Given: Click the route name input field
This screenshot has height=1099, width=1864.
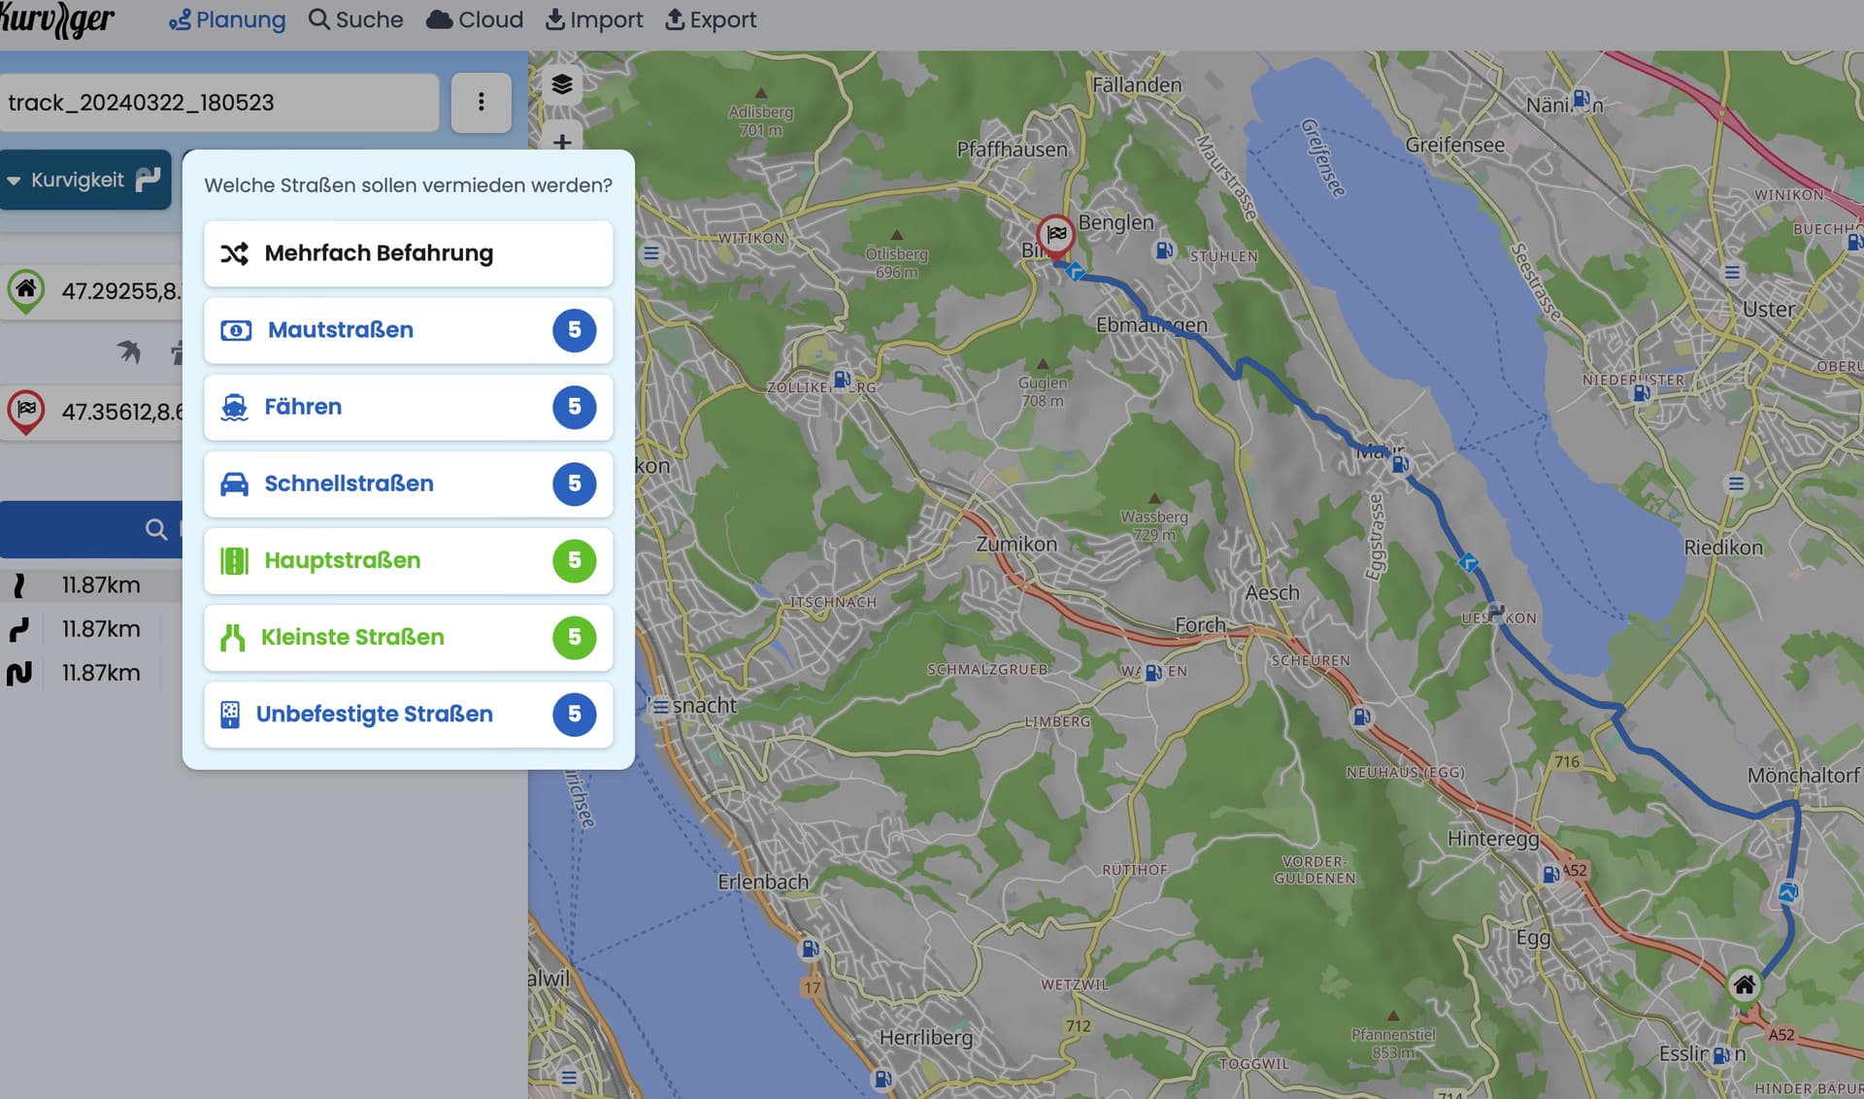Looking at the screenshot, I should [x=219, y=102].
